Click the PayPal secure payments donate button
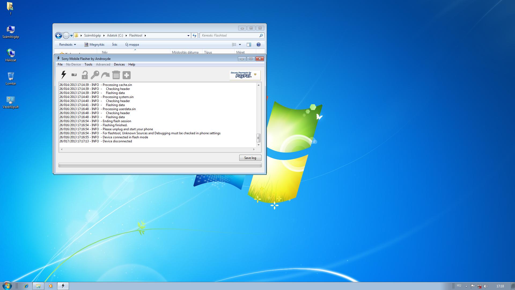This screenshot has height=290, width=515. [x=245, y=75]
